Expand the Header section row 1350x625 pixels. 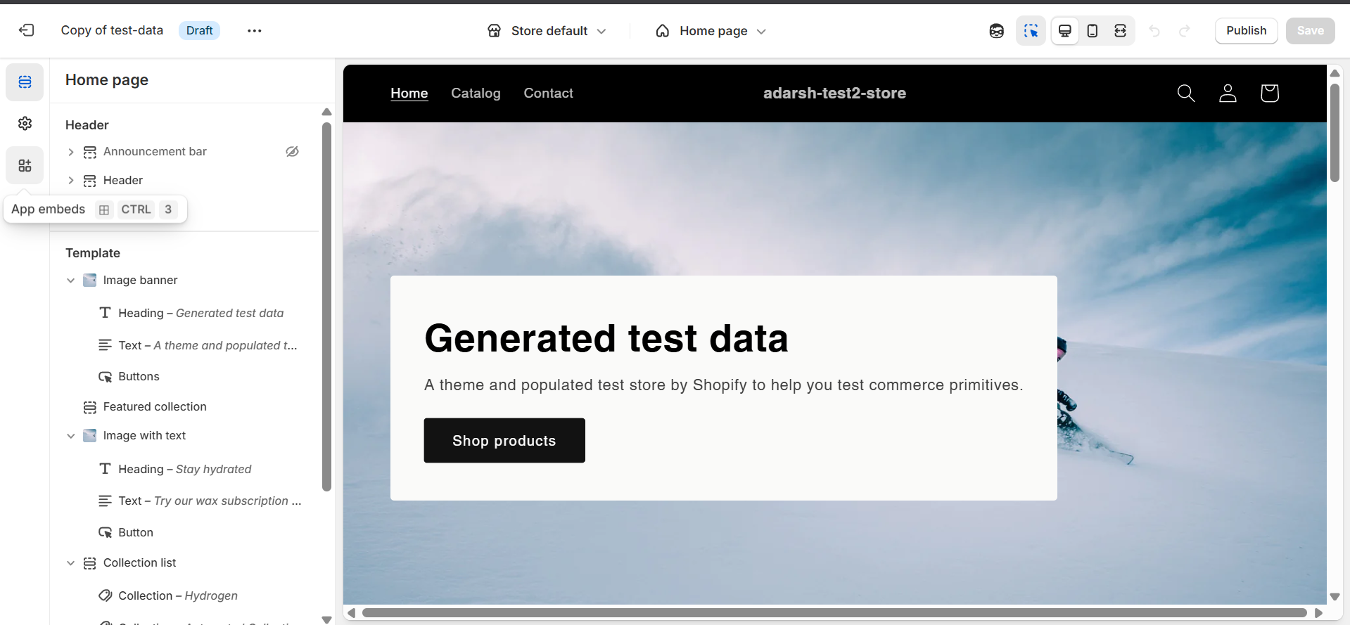coord(70,181)
